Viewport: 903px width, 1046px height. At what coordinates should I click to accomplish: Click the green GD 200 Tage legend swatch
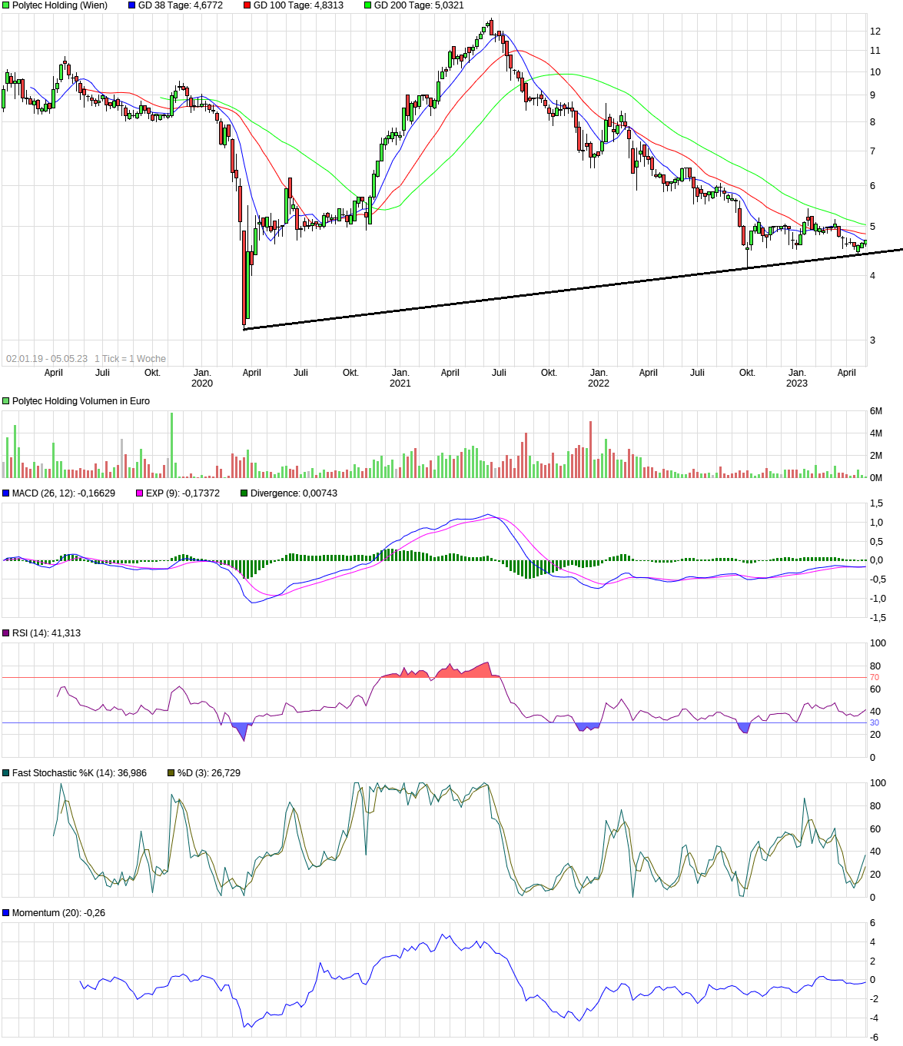coord(367,5)
